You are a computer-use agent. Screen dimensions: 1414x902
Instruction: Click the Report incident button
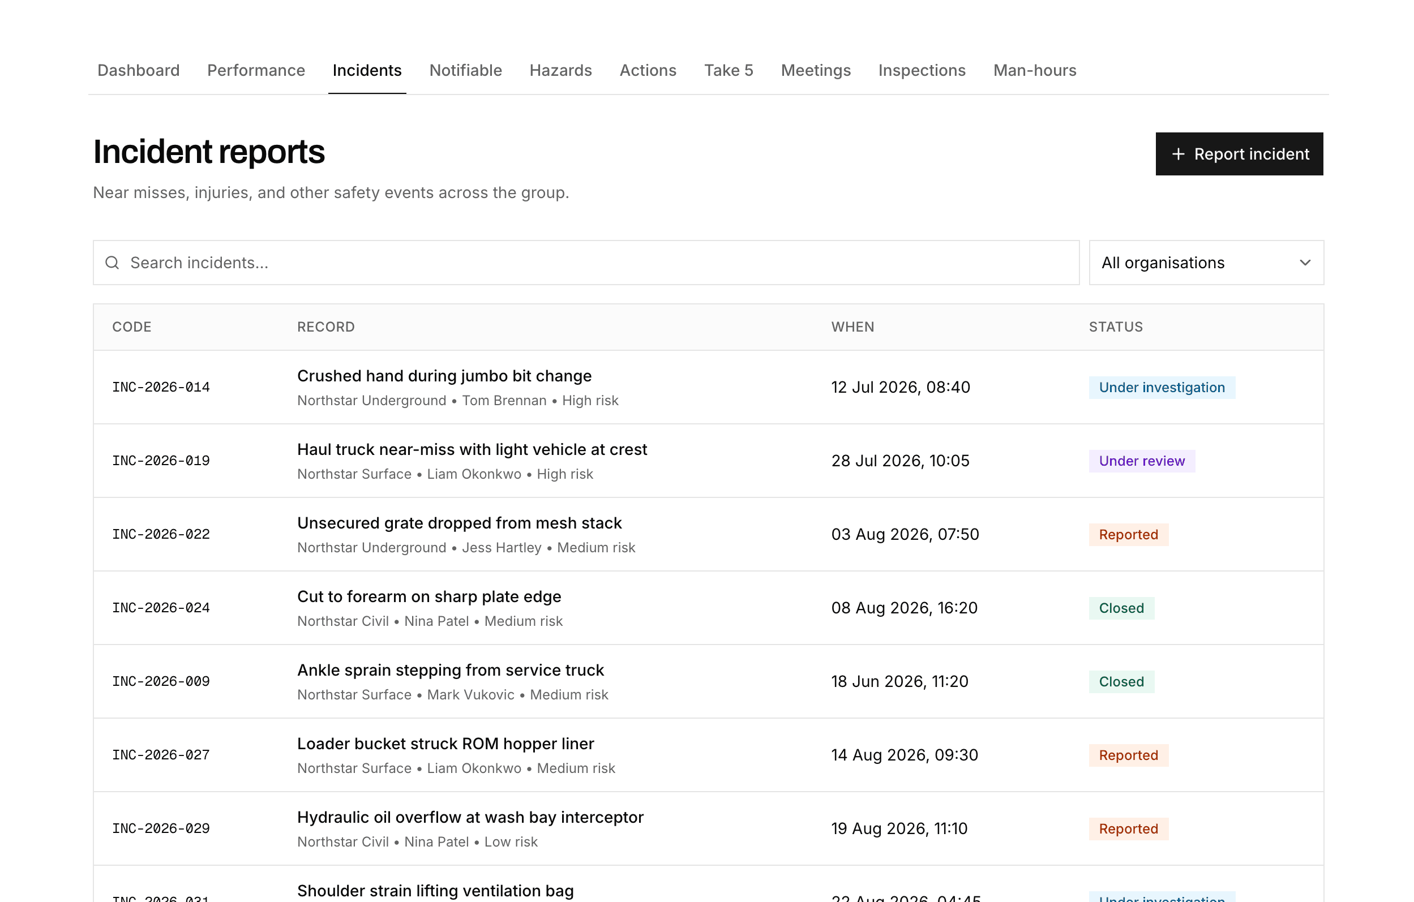tap(1239, 154)
